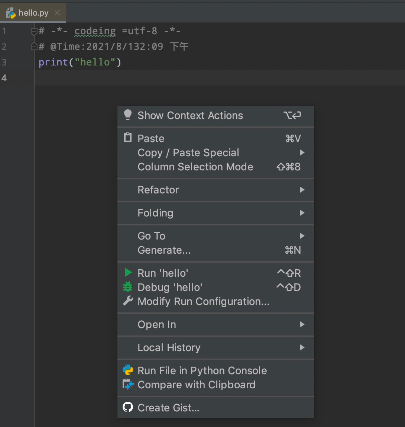
Task: Click the green play icon beside Run 'hello'
Action: pyautogui.click(x=128, y=273)
